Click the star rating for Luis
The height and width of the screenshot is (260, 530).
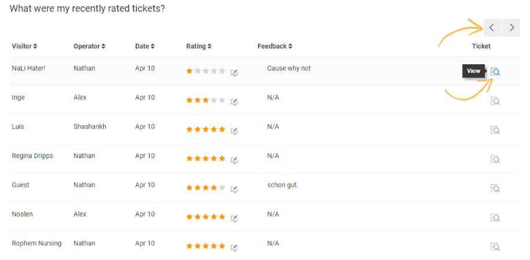[x=206, y=129]
